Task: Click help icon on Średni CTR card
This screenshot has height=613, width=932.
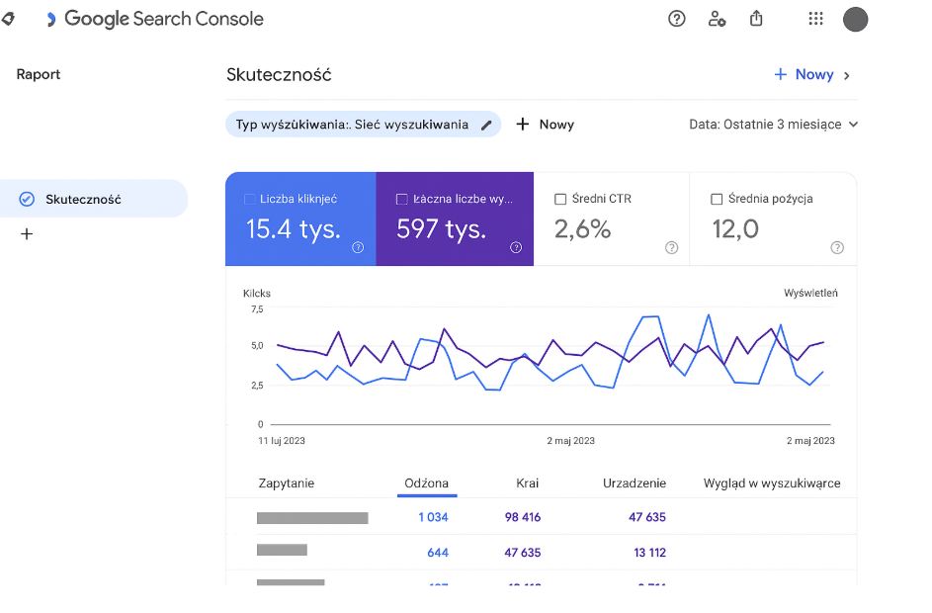Action: tap(672, 247)
